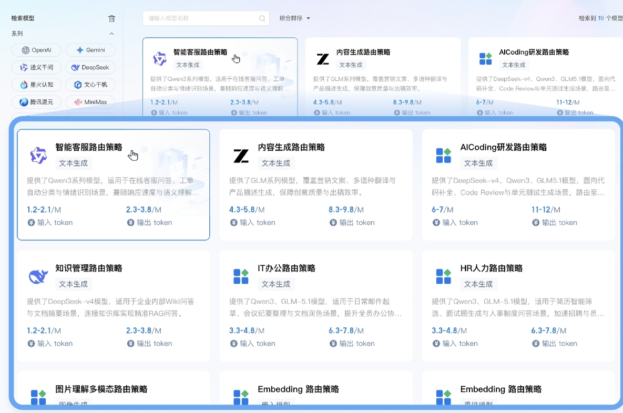Click blocks logo on enlarged AICoding研发路由策略 card
This screenshot has height=413, width=623.
coord(443,156)
